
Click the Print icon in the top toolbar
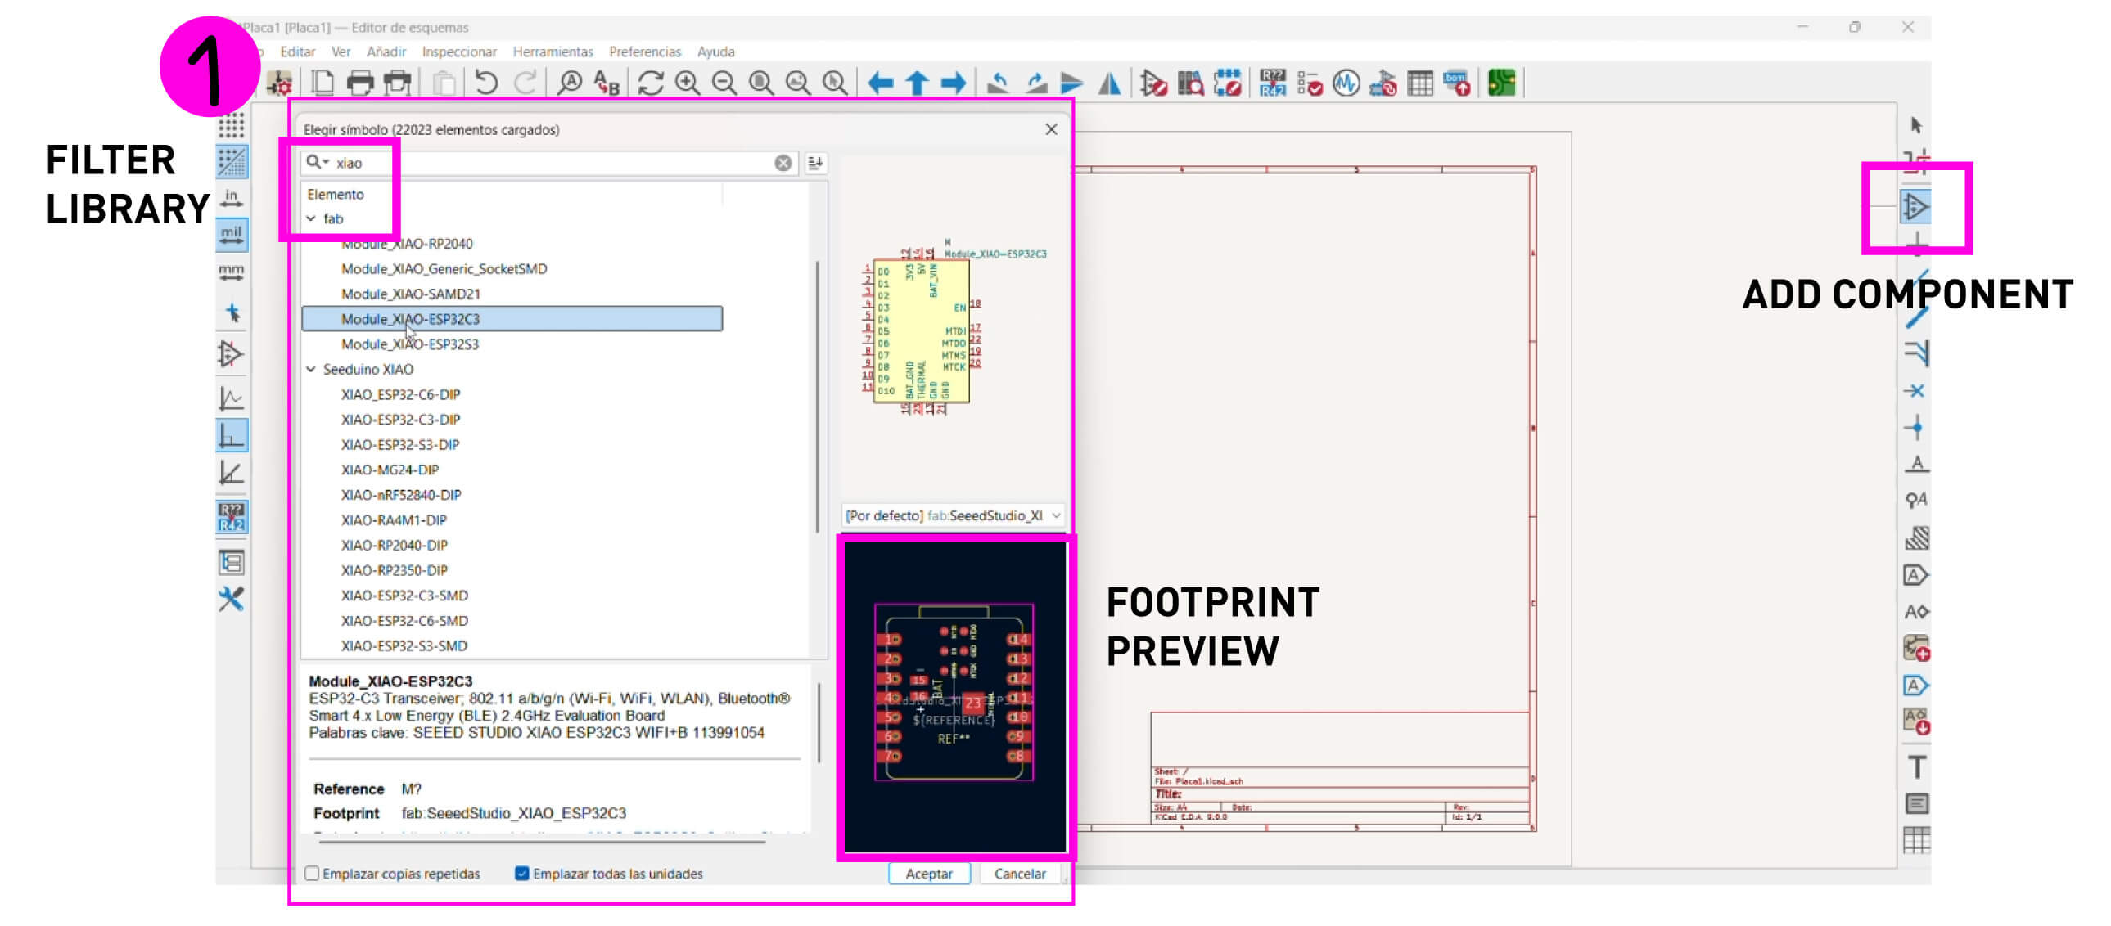tap(360, 83)
